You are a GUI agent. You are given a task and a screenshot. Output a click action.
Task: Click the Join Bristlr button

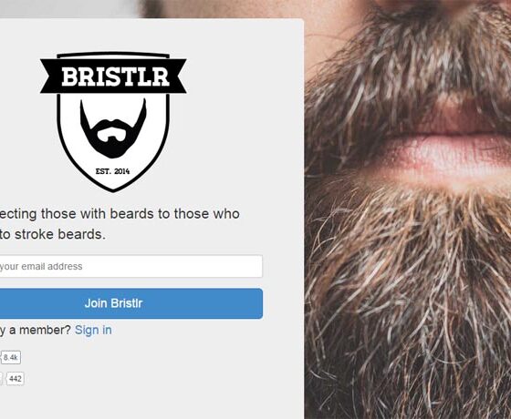(130, 303)
